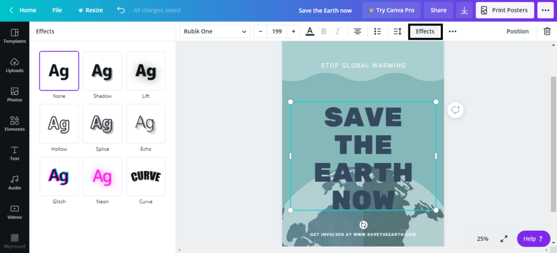Open the Templates sidebar panel

(15, 36)
